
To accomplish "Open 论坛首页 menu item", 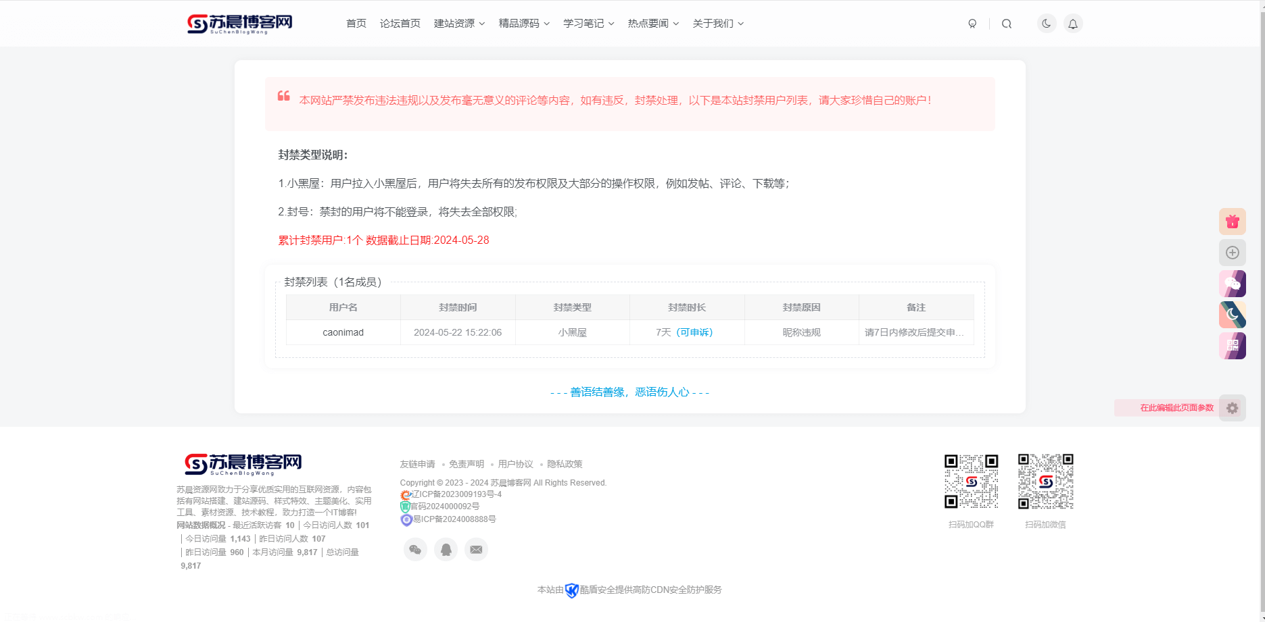I will [x=400, y=24].
